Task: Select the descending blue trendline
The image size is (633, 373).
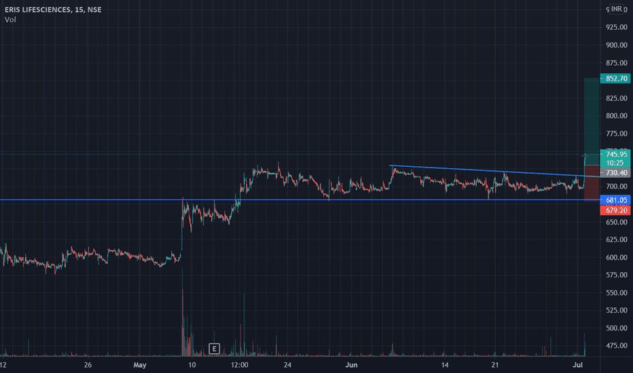Action: [494, 171]
